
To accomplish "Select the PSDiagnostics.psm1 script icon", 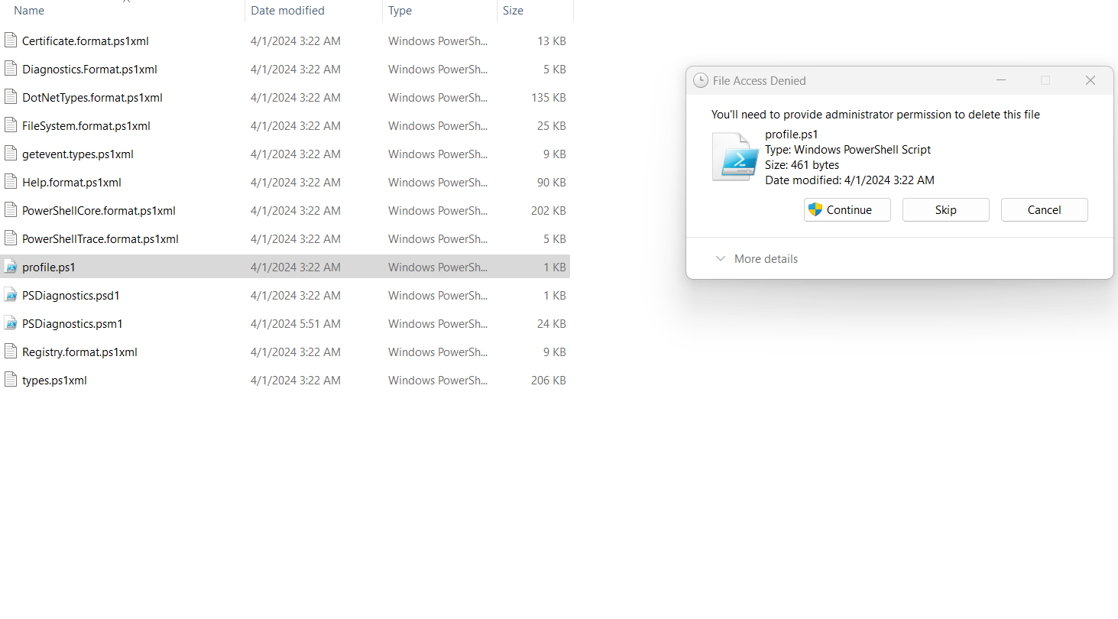I will click(x=11, y=322).
